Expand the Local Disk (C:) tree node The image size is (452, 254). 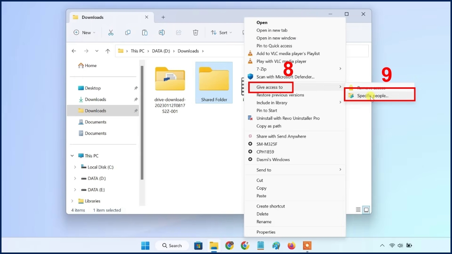point(75,167)
